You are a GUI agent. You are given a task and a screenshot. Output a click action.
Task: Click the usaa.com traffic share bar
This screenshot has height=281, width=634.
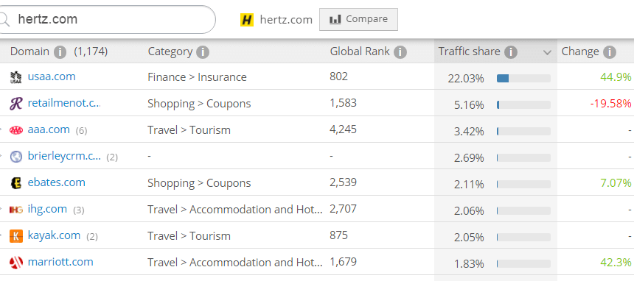coord(523,78)
